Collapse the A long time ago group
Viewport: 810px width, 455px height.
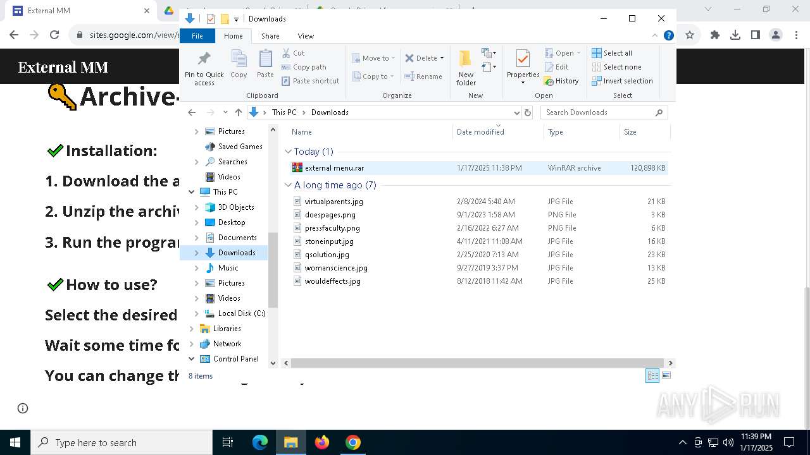pyautogui.click(x=288, y=185)
